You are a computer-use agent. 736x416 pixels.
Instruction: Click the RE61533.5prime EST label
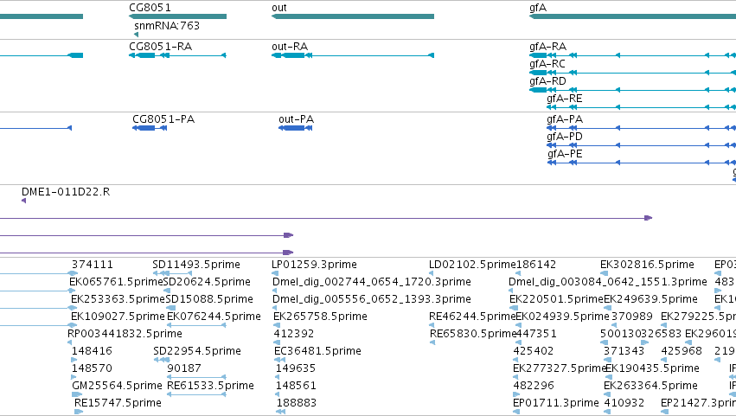tap(211, 387)
